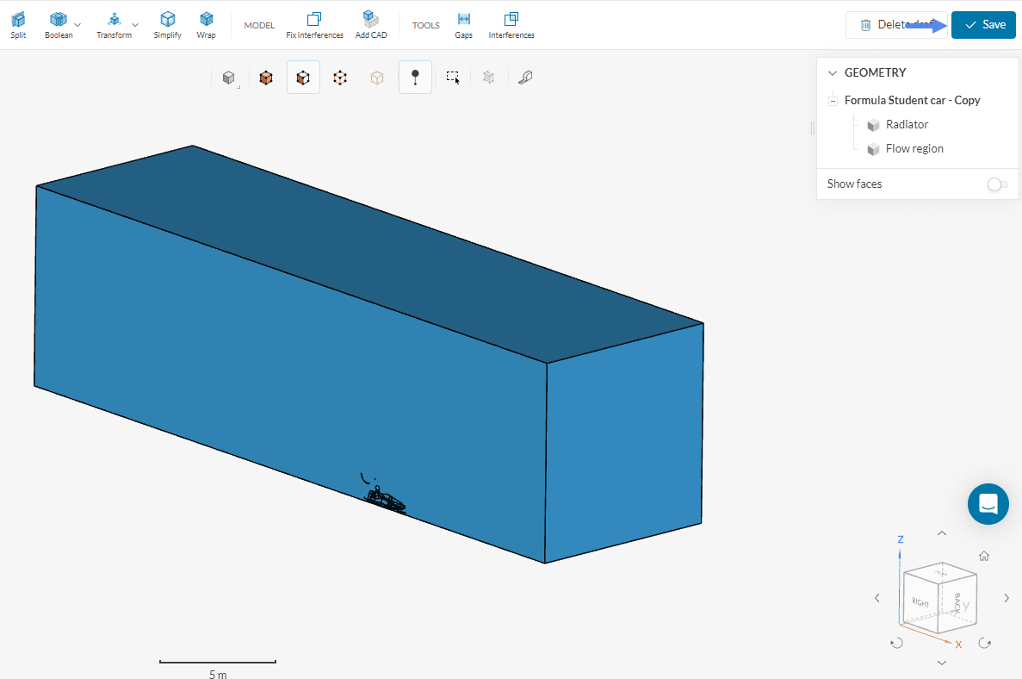1022x679 pixels.
Task: Select Radiator in the geometry tree
Action: pyautogui.click(x=907, y=125)
